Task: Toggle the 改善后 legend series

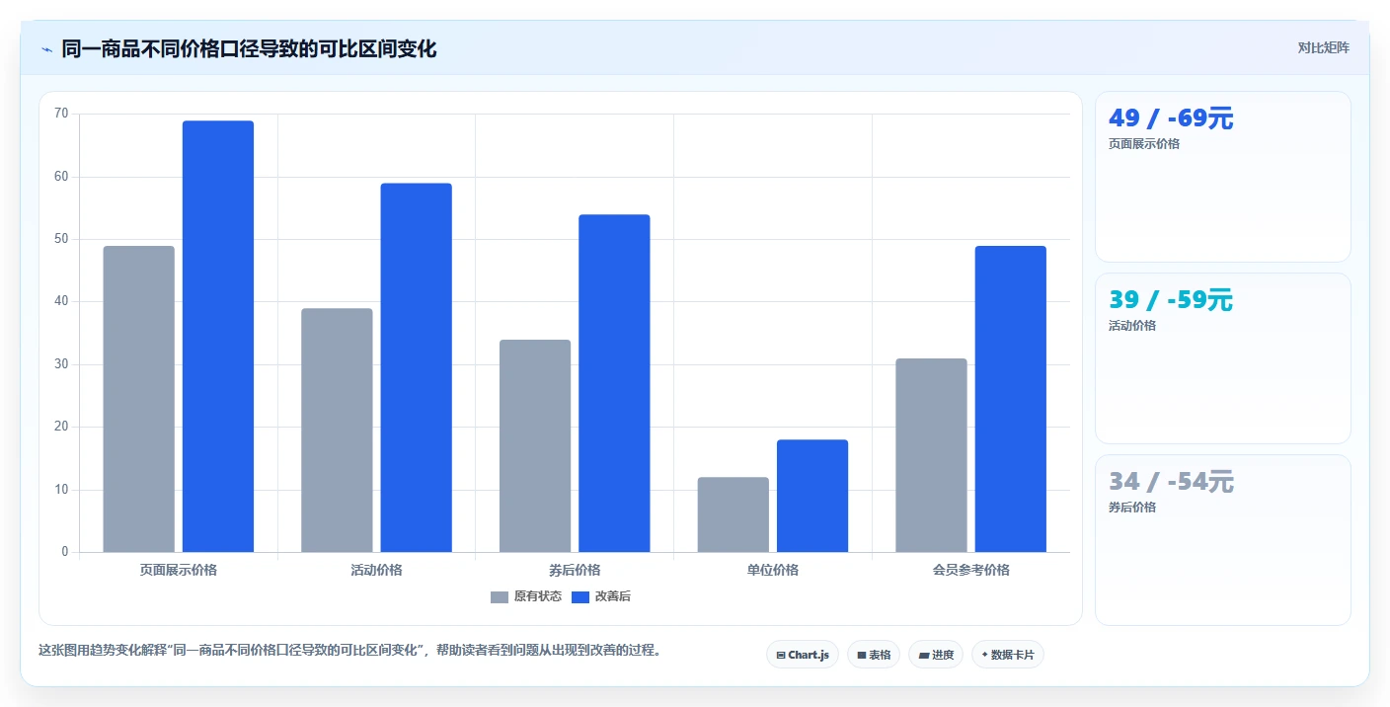Action: (601, 596)
